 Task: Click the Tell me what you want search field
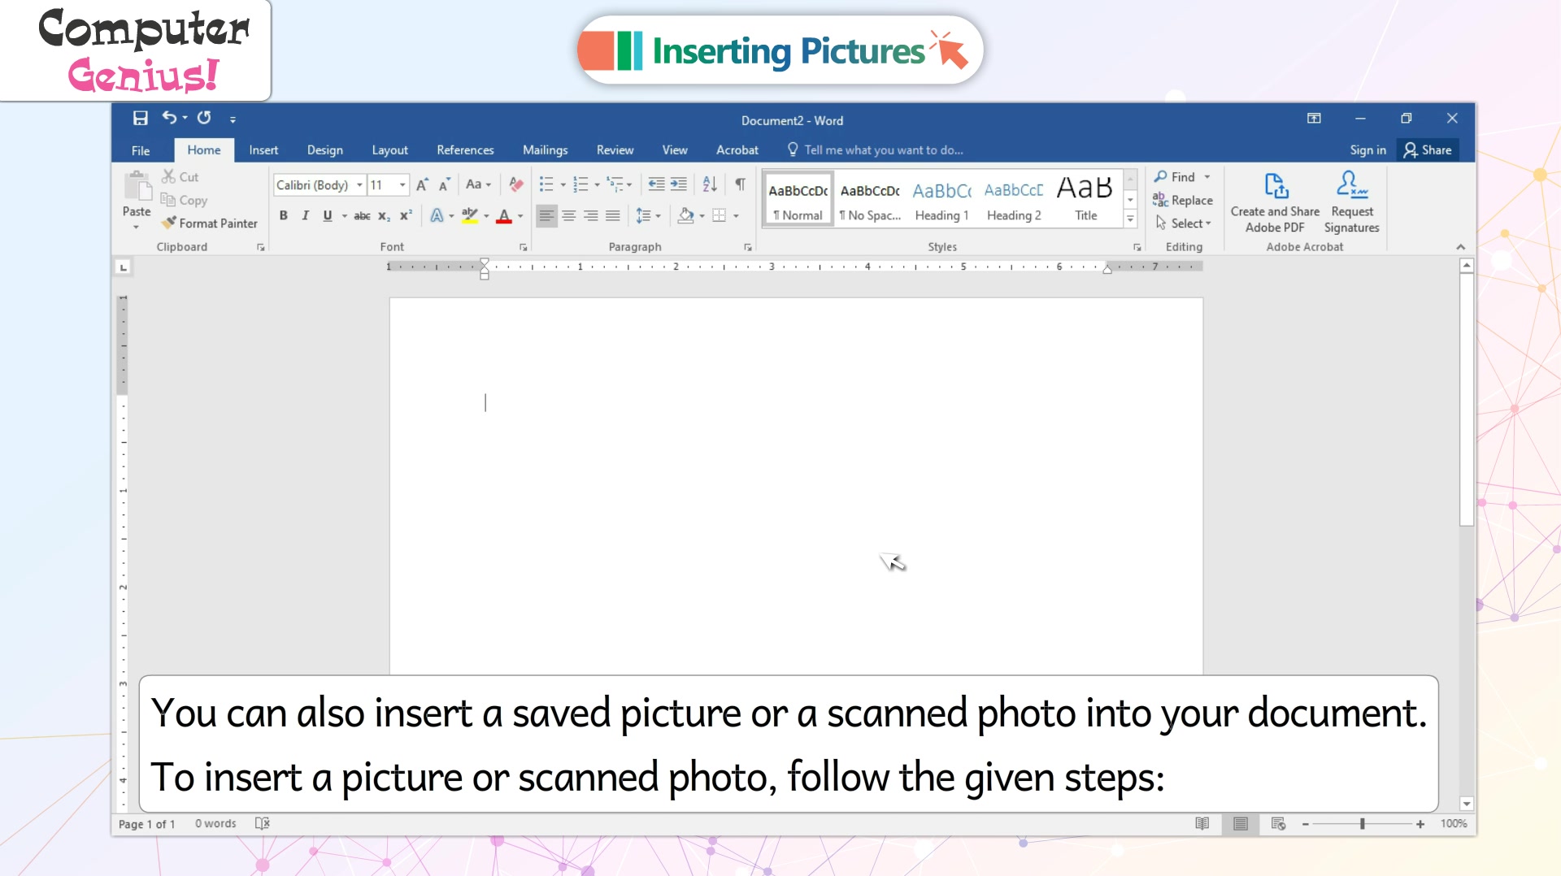point(875,150)
